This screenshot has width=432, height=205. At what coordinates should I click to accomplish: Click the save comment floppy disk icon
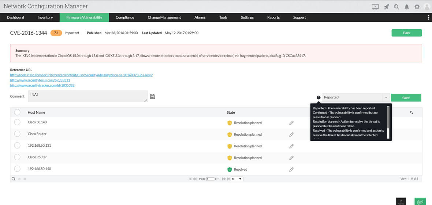tap(153, 96)
